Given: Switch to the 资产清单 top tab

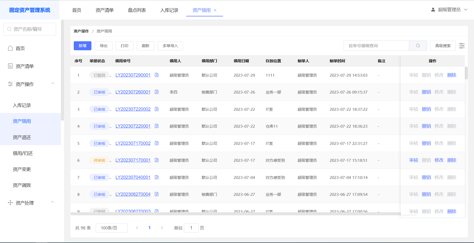Looking at the screenshot, I should click(104, 10).
